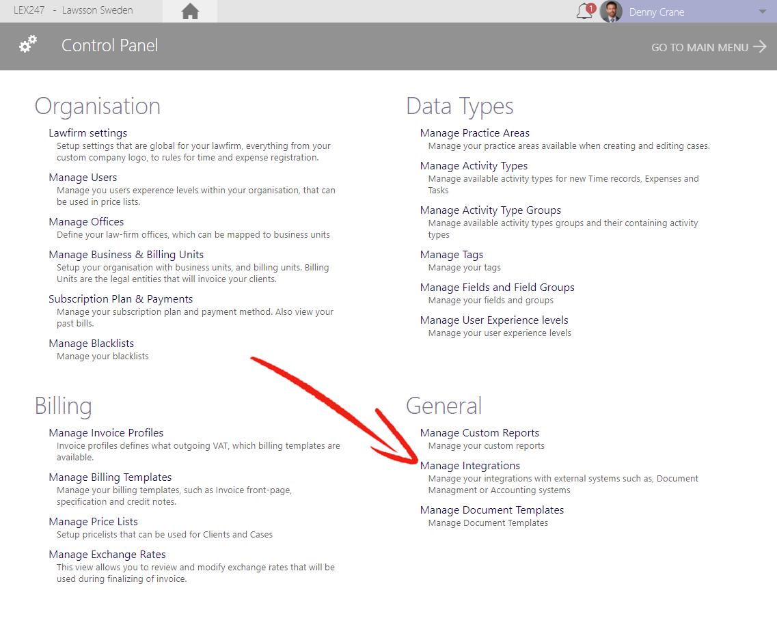Screen dimensions: 777x627
Task: Click the Home icon in top bar
Action: point(190,12)
